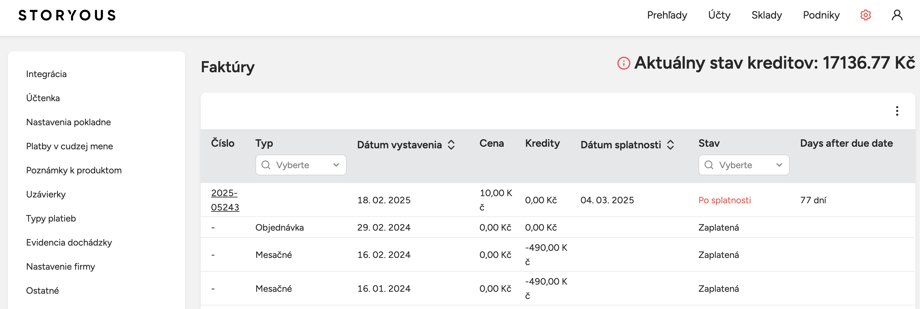Click the search icon in Typ filter
Viewport: 920px width, 309px height.
(x=266, y=165)
